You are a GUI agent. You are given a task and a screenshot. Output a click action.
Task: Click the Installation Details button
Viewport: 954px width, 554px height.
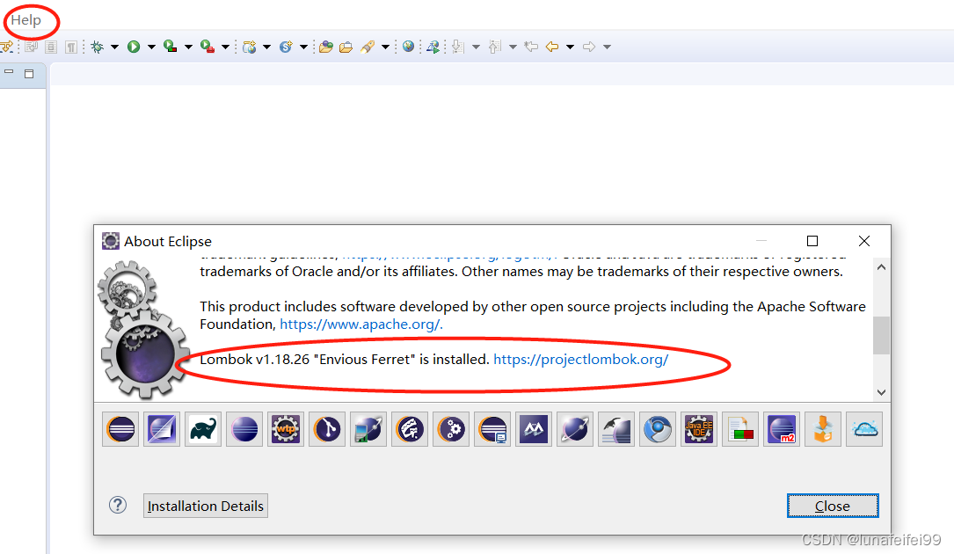click(206, 506)
